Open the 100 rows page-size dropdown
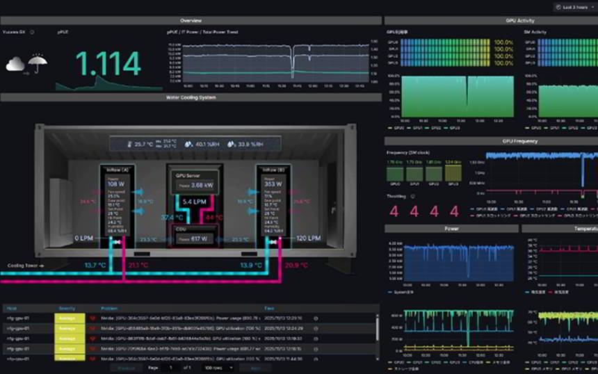 pyautogui.click(x=218, y=368)
